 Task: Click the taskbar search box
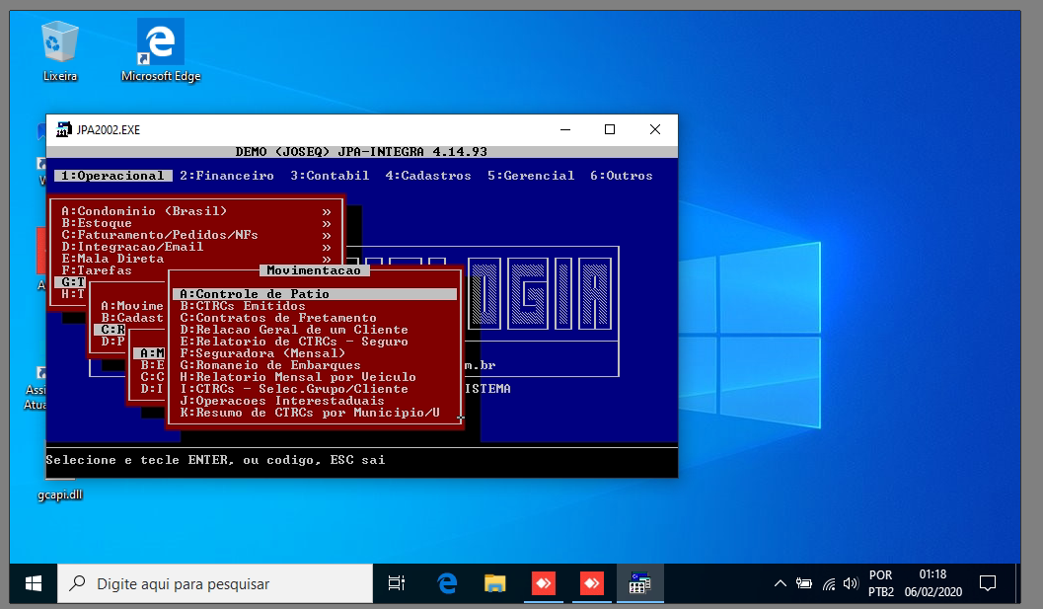pyautogui.click(x=215, y=583)
